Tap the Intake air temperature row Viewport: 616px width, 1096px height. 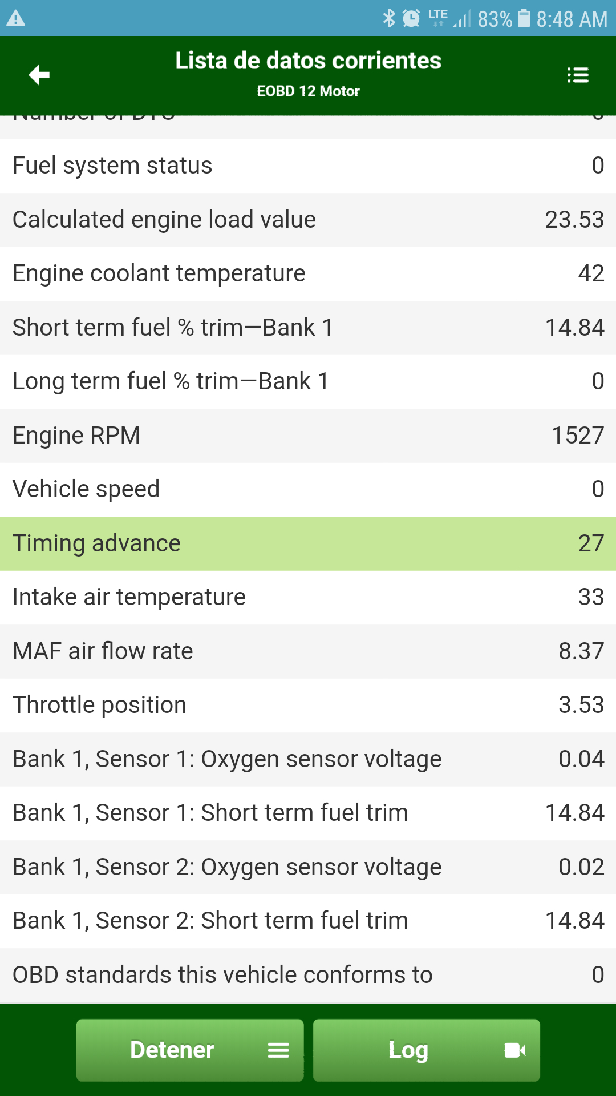click(308, 597)
